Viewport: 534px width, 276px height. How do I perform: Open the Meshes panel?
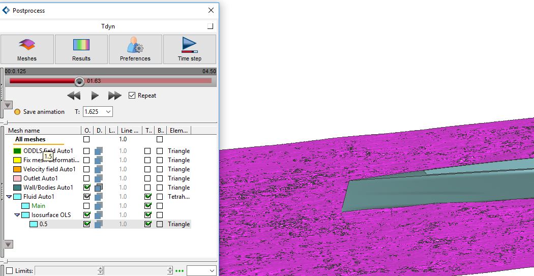click(x=27, y=49)
